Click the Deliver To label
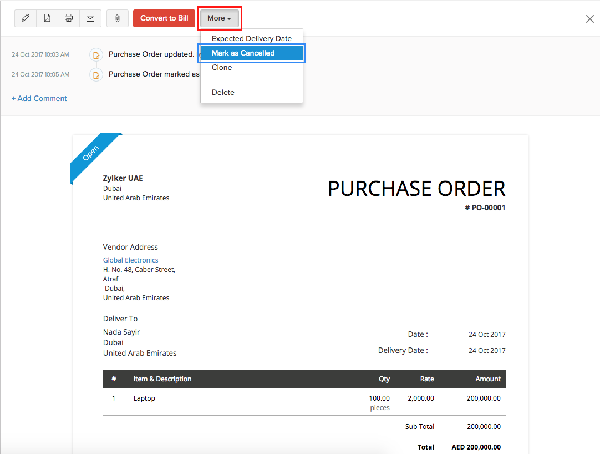600x454 pixels. point(120,319)
